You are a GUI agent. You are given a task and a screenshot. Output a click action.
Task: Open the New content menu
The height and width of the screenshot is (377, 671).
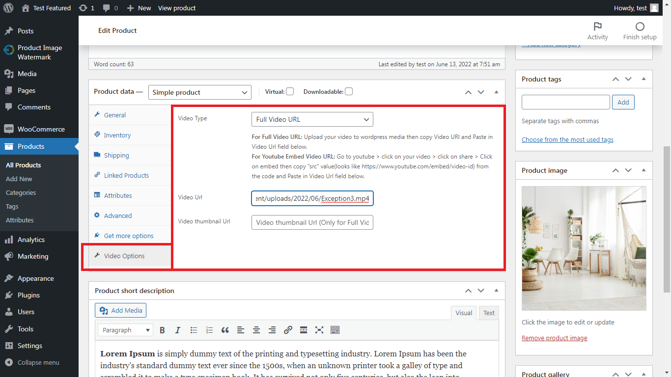139,8
